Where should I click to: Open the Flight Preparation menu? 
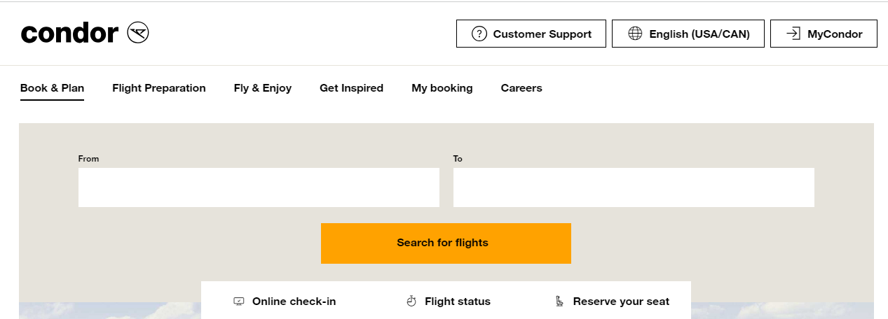159,88
